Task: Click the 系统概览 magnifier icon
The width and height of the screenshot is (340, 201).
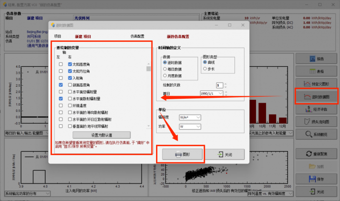Action: [x=308, y=134]
